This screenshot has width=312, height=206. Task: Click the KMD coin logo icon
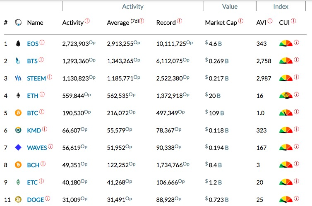click(x=18, y=130)
